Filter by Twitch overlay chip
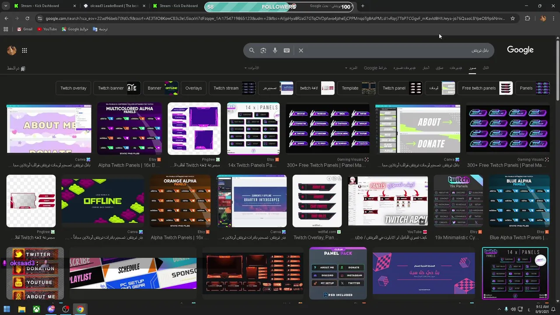This screenshot has height=315, width=560. click(73, 88)
